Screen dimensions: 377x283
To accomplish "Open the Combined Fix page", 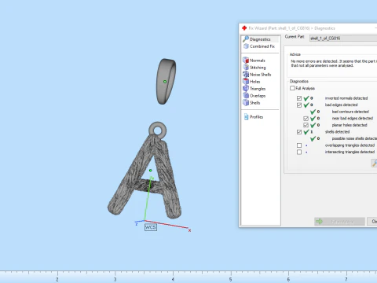I will tap(259, 46).
